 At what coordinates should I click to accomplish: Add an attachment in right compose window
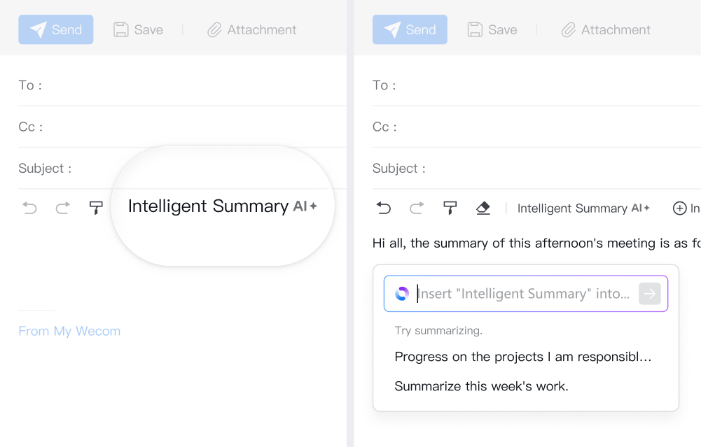(x=606, y=29)
